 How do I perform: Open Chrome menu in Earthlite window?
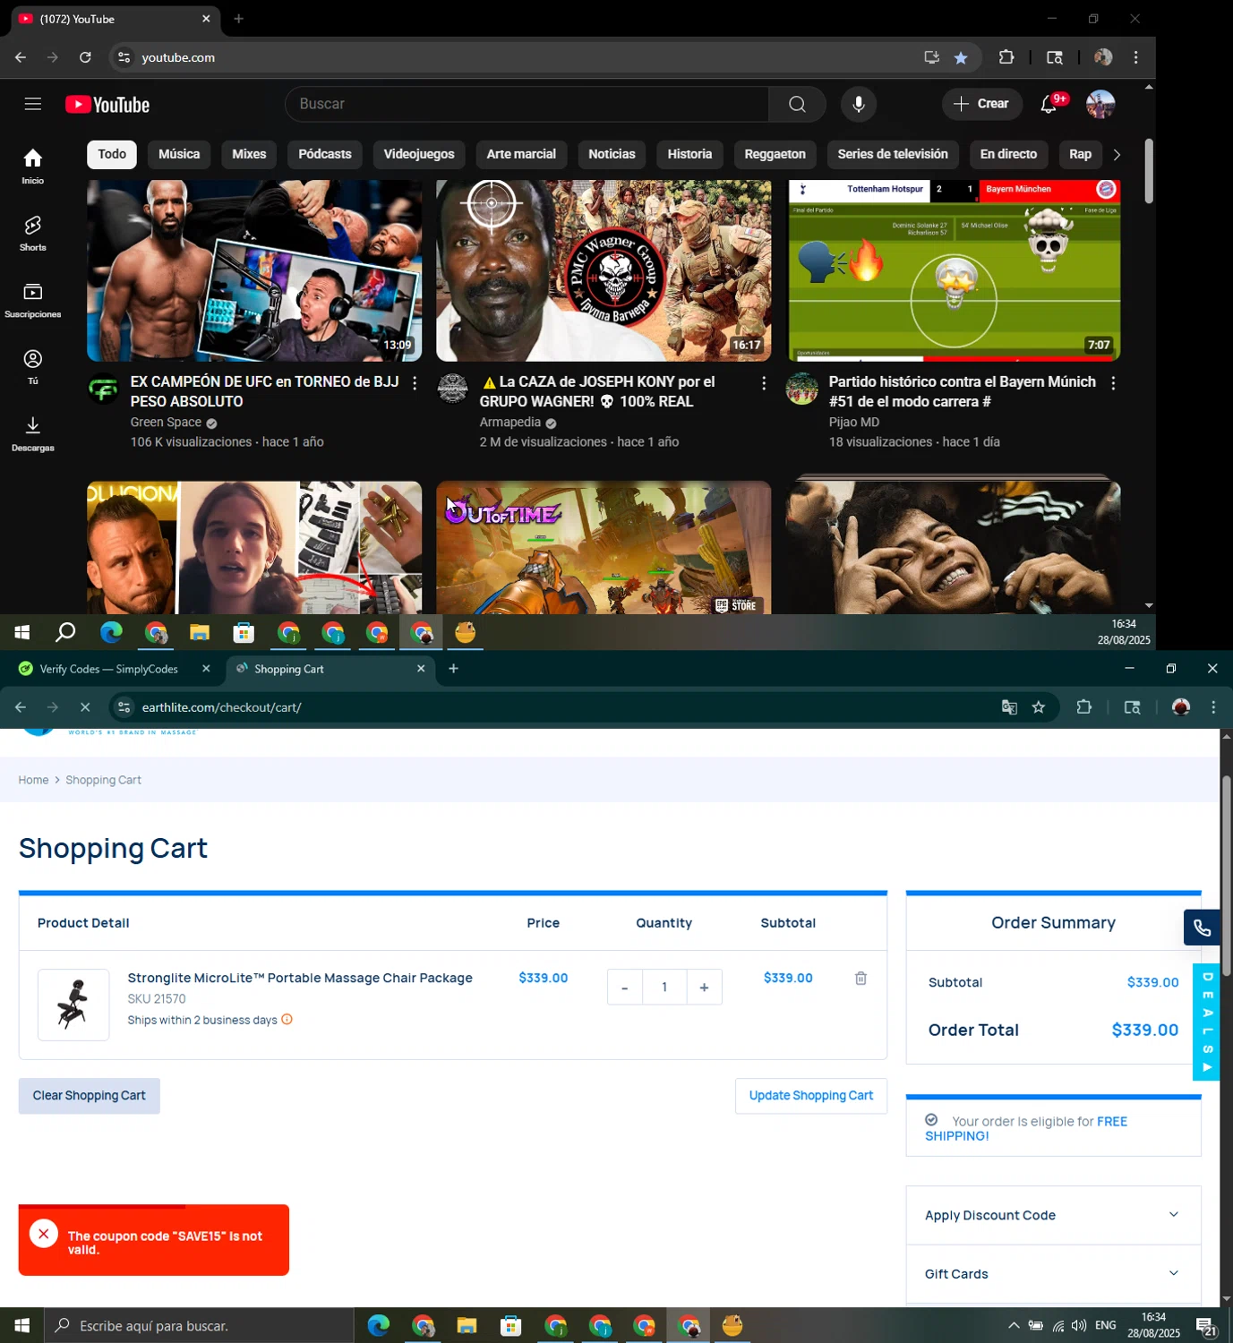tap(1213, 707)
